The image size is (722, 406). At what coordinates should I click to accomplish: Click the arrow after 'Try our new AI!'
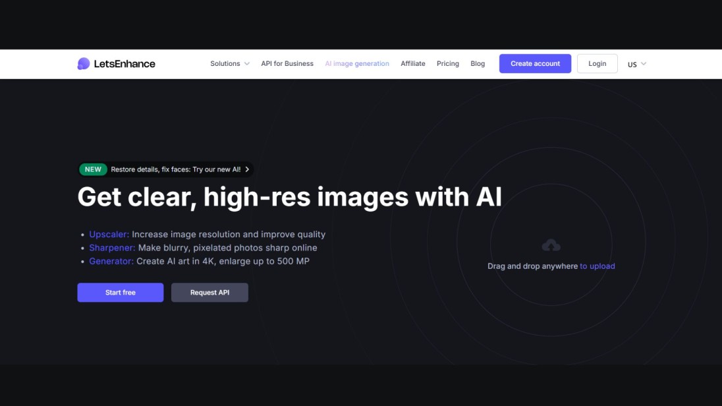point(247,169)
